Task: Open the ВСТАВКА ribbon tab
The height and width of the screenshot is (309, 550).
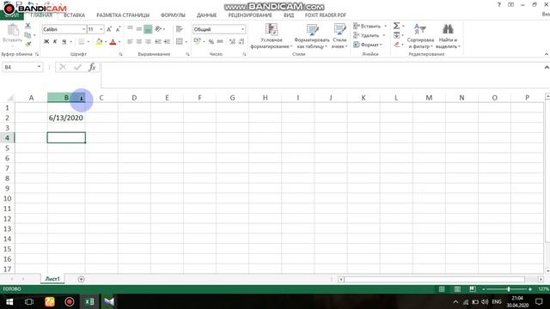Action: click(x=74, y=15)
